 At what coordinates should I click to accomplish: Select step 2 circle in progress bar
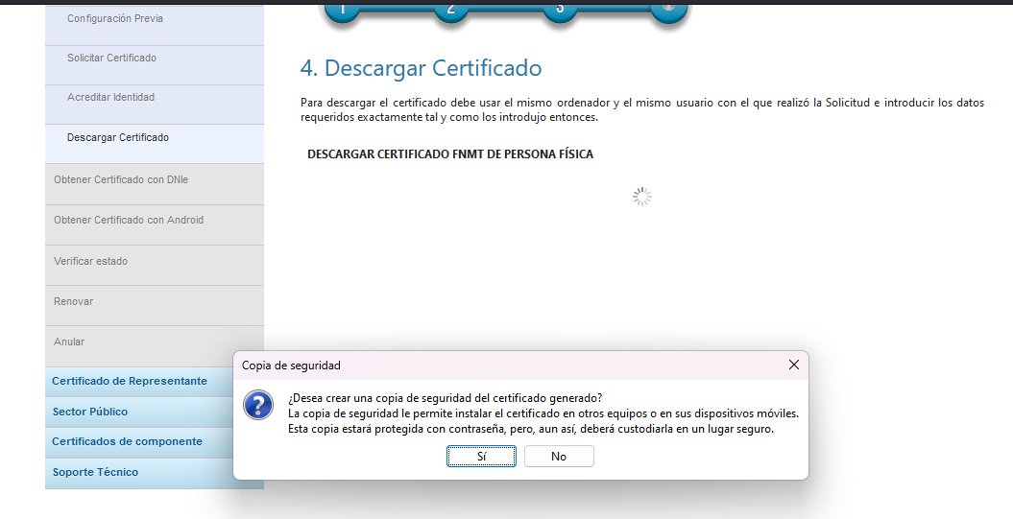(x=450, y=9)
